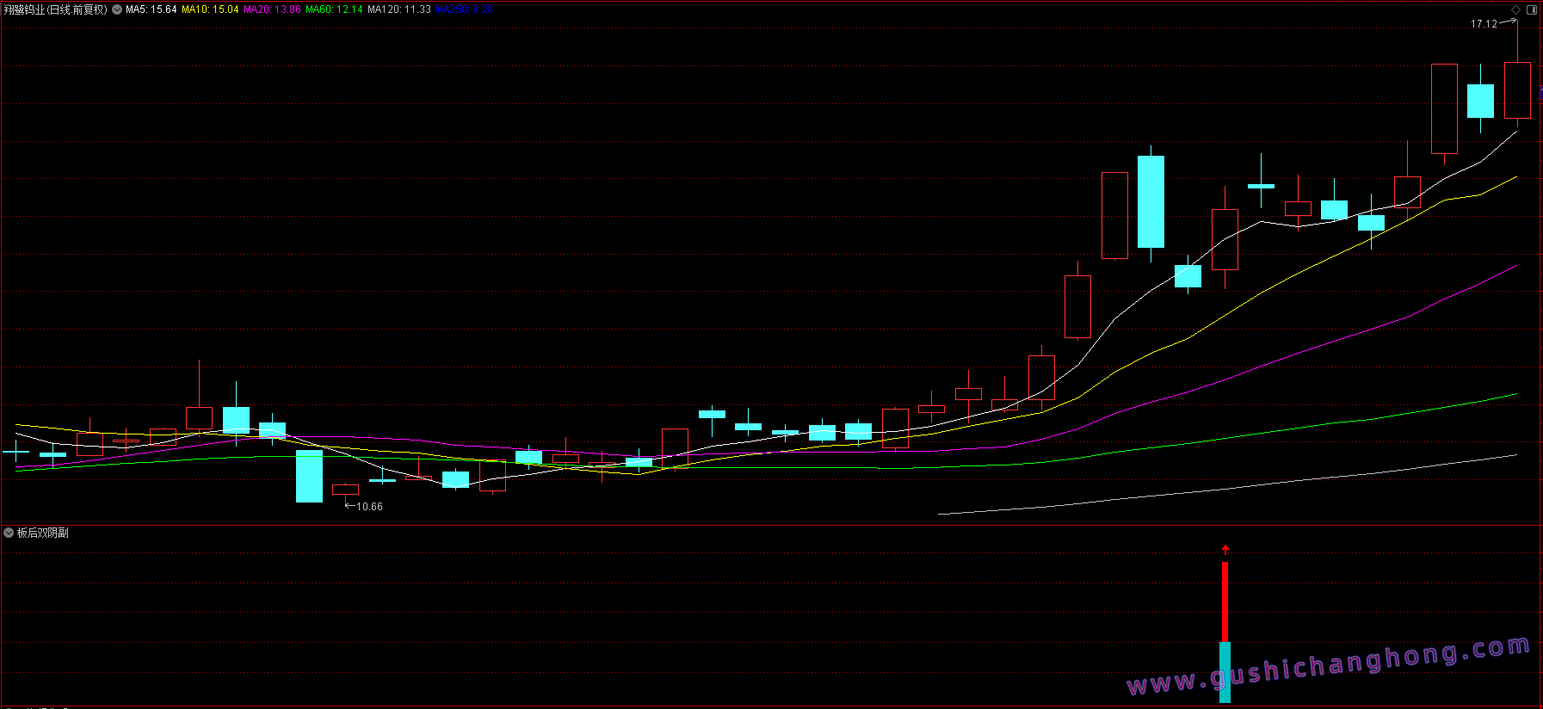Select the green MA60: 12.14 label
This screenshot has width=1543, height=709.
click(x=334, y=9)
